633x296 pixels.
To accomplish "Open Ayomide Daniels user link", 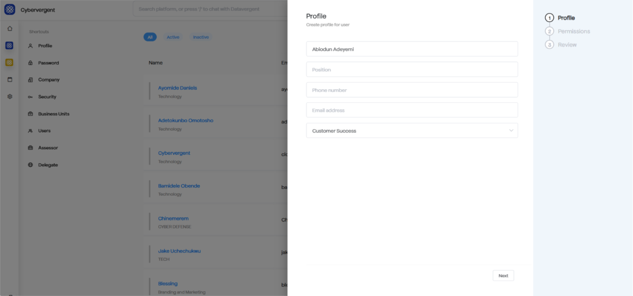I will coord(177,88).
